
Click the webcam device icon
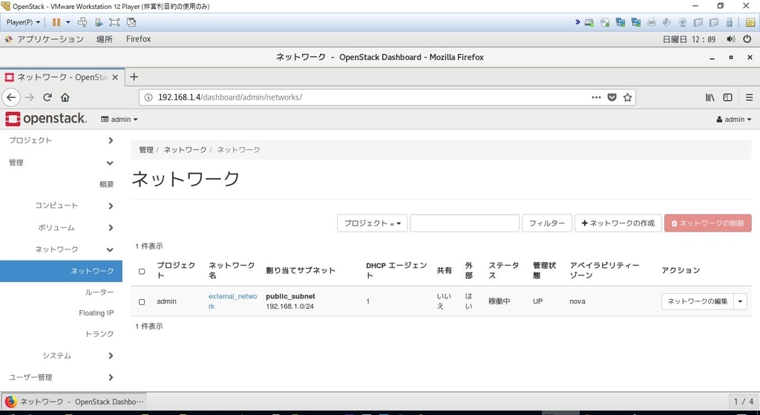683,22
